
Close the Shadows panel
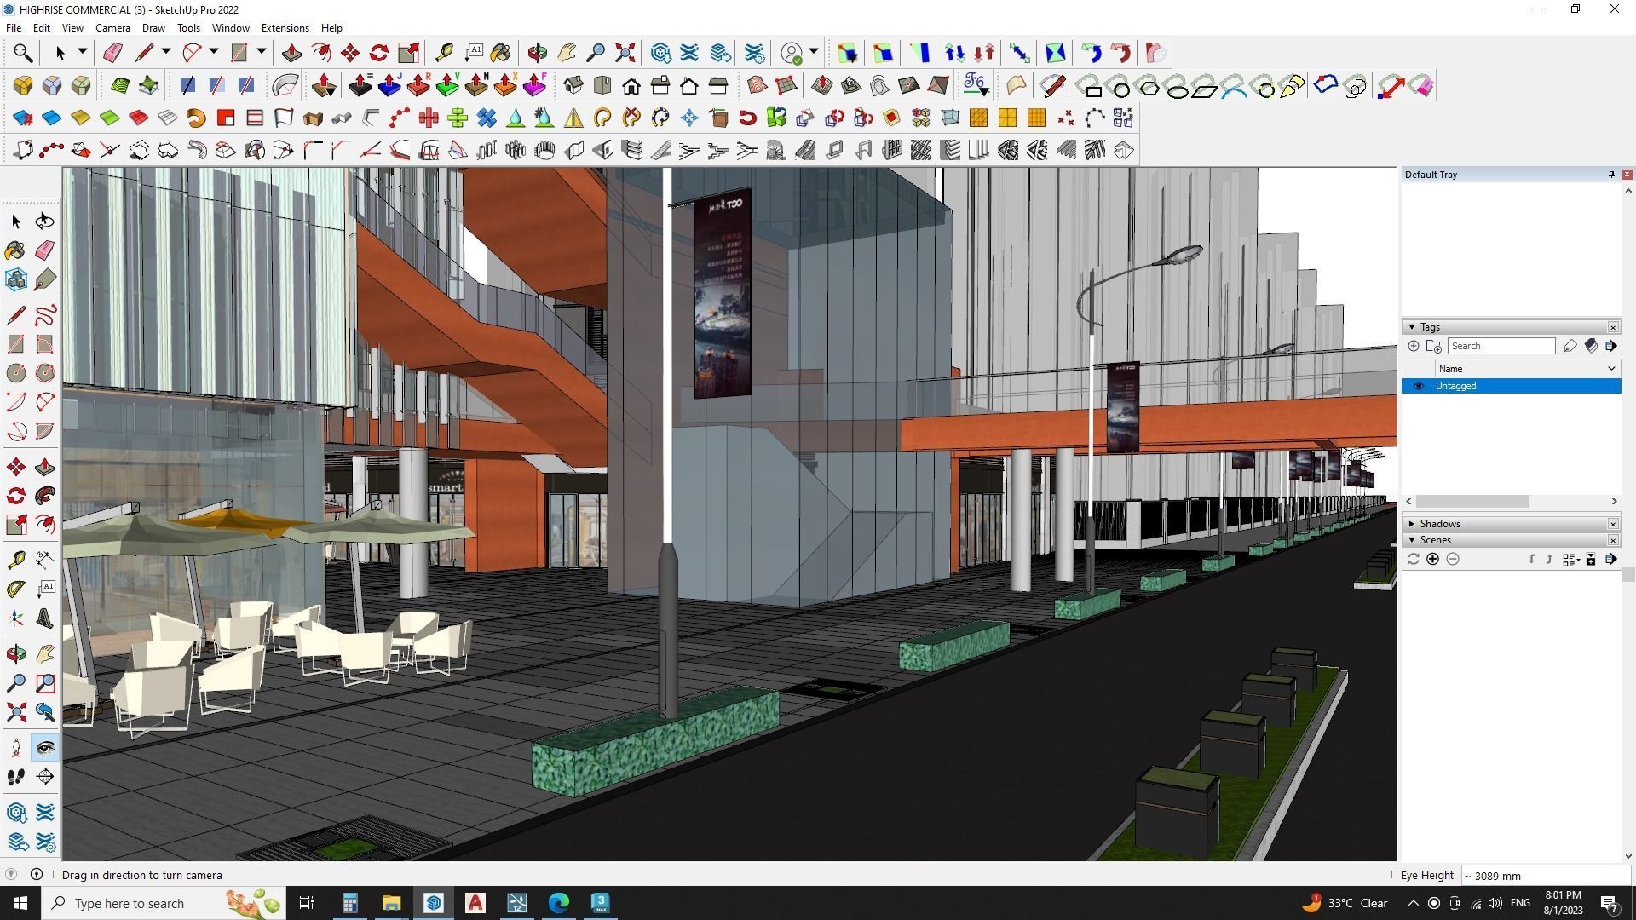pyautogui.click(x=1613, y=524)
